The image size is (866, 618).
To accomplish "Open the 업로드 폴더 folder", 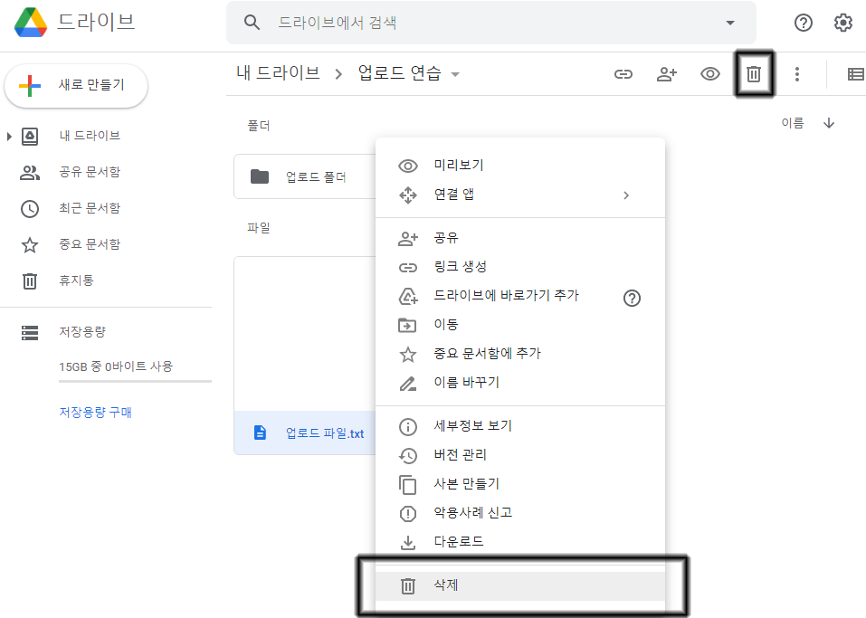I will tap(305, 176).
